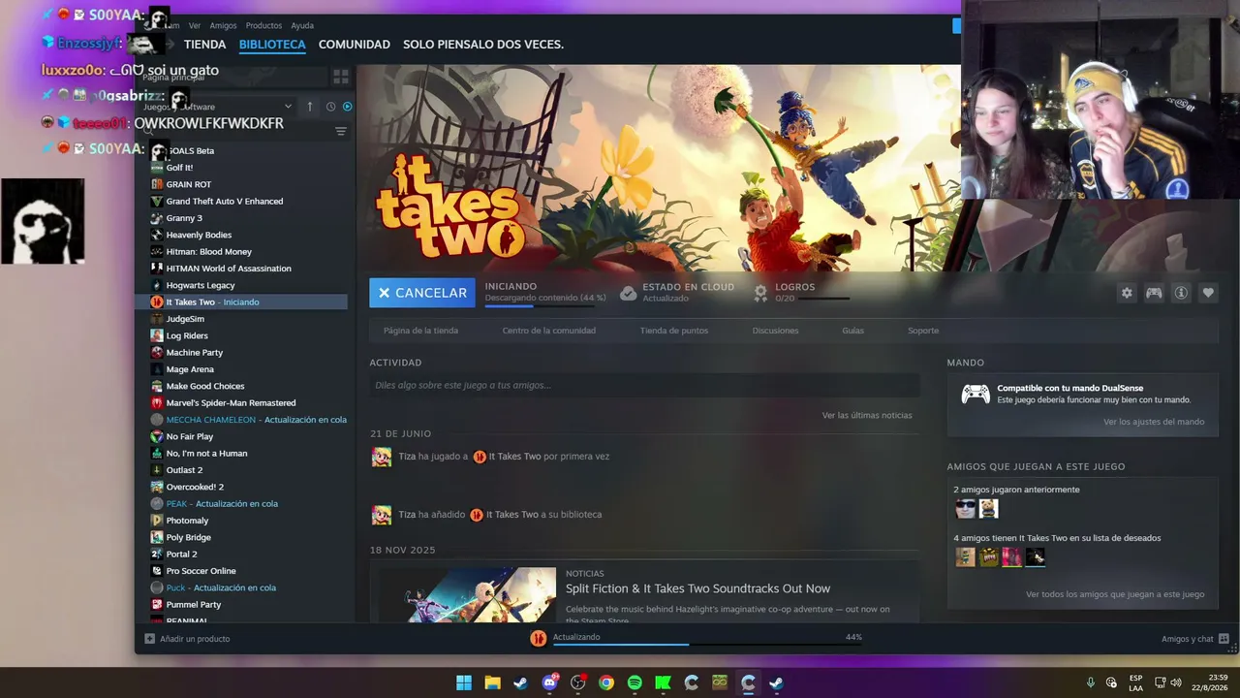Open Kick app in taskbar
The image size is (1240, 698).
[663, 682]
